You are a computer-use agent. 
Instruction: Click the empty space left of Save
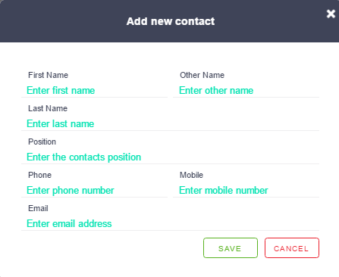pyautogui.click(x=111, y=248)
